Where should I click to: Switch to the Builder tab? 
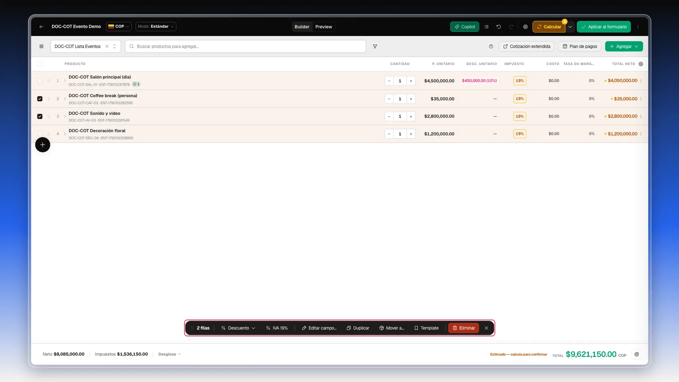[302, 27]
